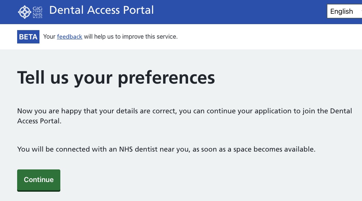Click the Access Portal. text on second line
The height and width of the screenshot is (201, 362).
click(39, 121)
